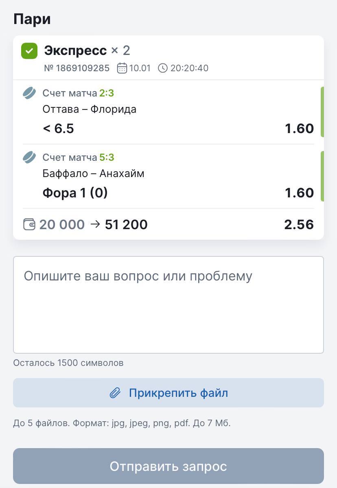
Task: Click bet number № 1869109285
Action: [77, 68]
